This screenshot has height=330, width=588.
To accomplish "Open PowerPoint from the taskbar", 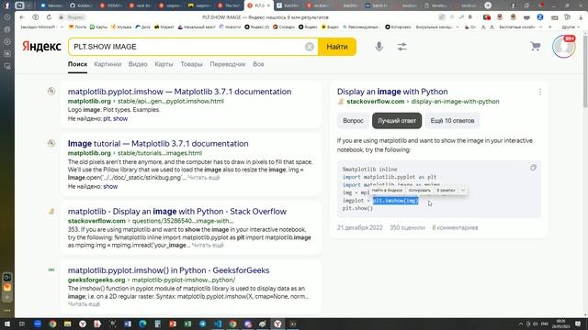I will pyautogui.click(x=173, y=324).
